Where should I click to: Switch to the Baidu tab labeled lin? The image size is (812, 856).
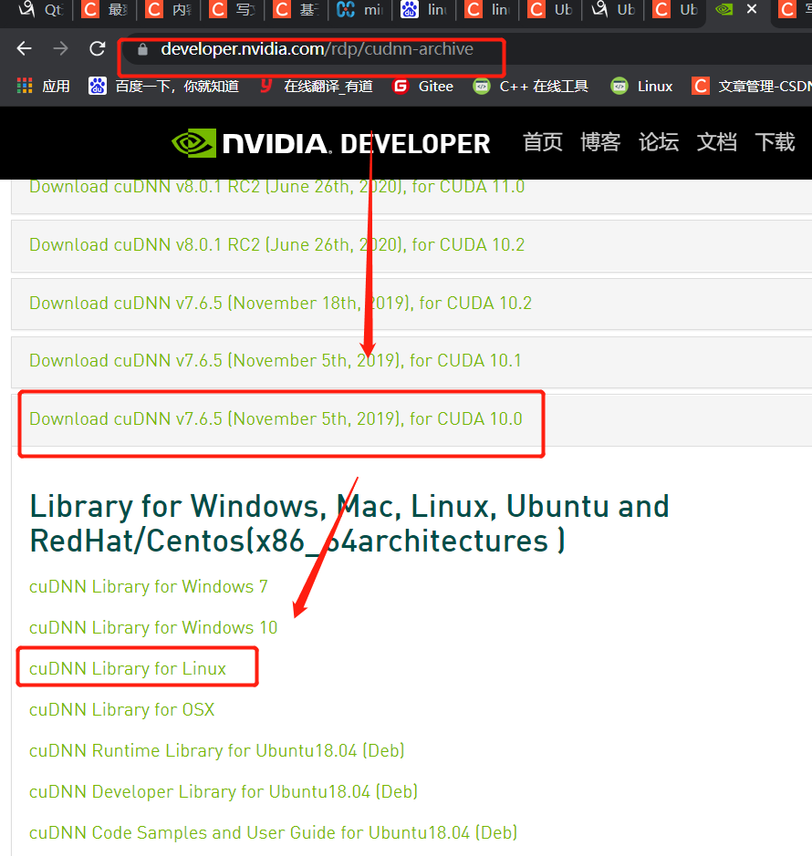coord(423,9)
